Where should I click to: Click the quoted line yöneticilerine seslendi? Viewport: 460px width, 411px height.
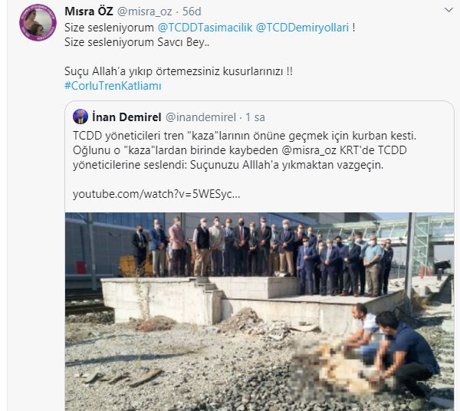pyautogui.click(x=228, y=165)
